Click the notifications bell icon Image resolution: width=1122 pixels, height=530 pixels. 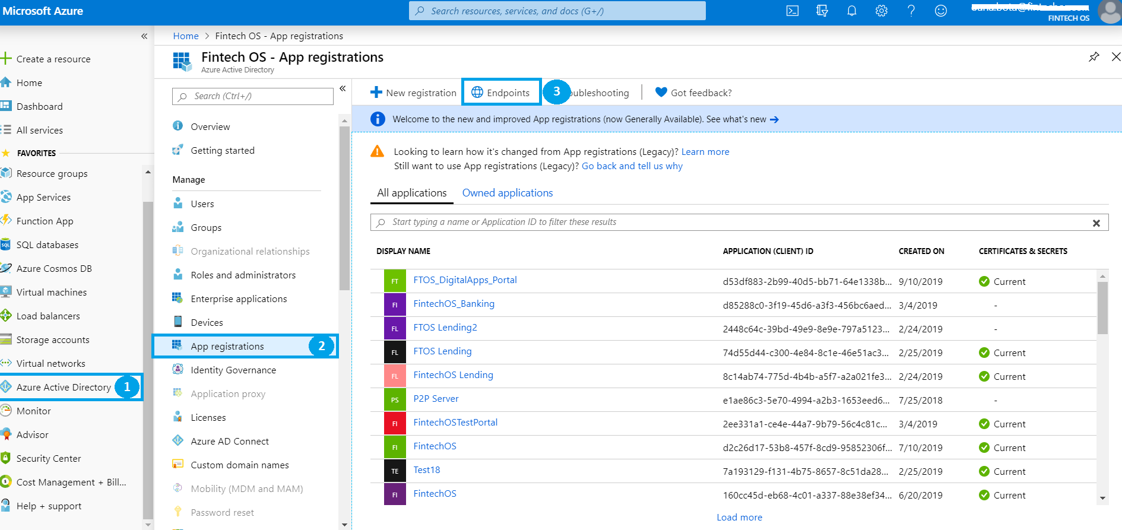point(851,11)
